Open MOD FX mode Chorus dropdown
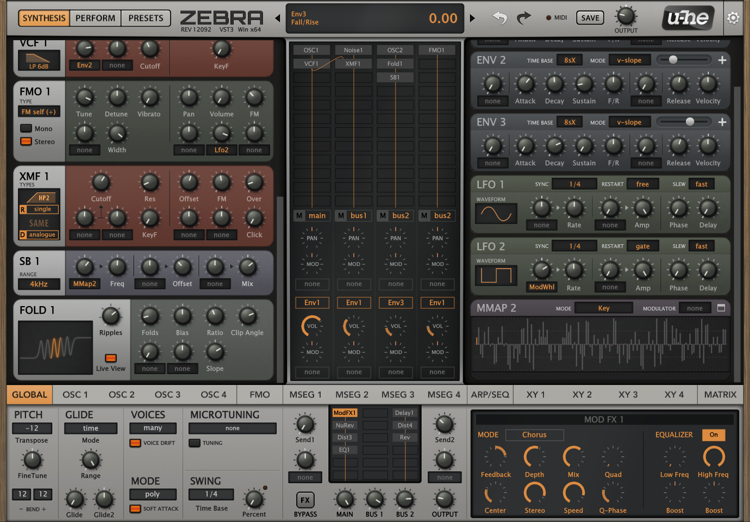Image resolution: width=750 pixels, height=522 pixels. pos(534,435)
